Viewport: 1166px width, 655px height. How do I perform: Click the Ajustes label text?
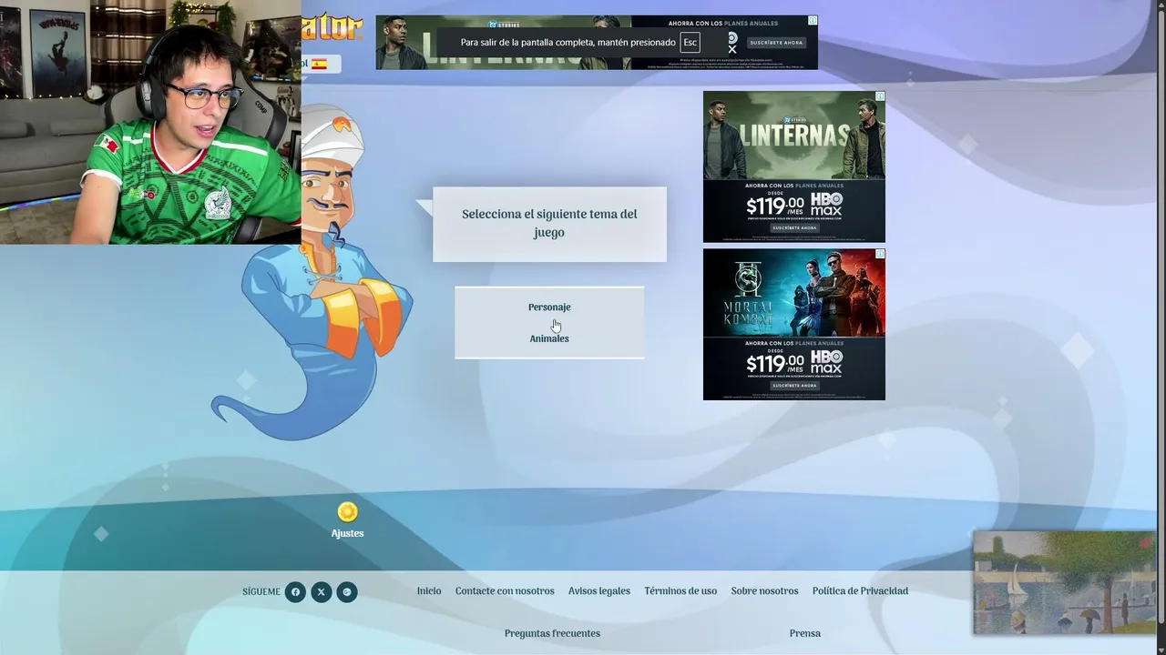347,534
